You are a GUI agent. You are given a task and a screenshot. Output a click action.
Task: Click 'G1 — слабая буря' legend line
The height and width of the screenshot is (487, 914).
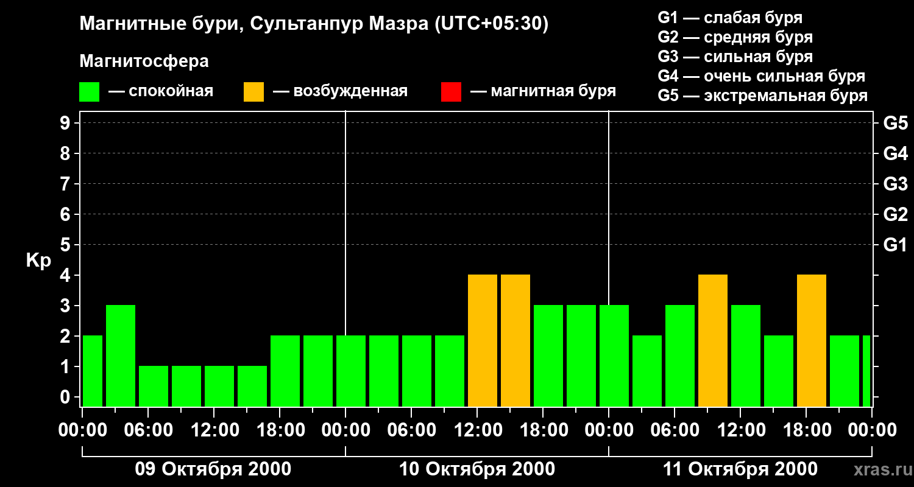click(730, 18)
